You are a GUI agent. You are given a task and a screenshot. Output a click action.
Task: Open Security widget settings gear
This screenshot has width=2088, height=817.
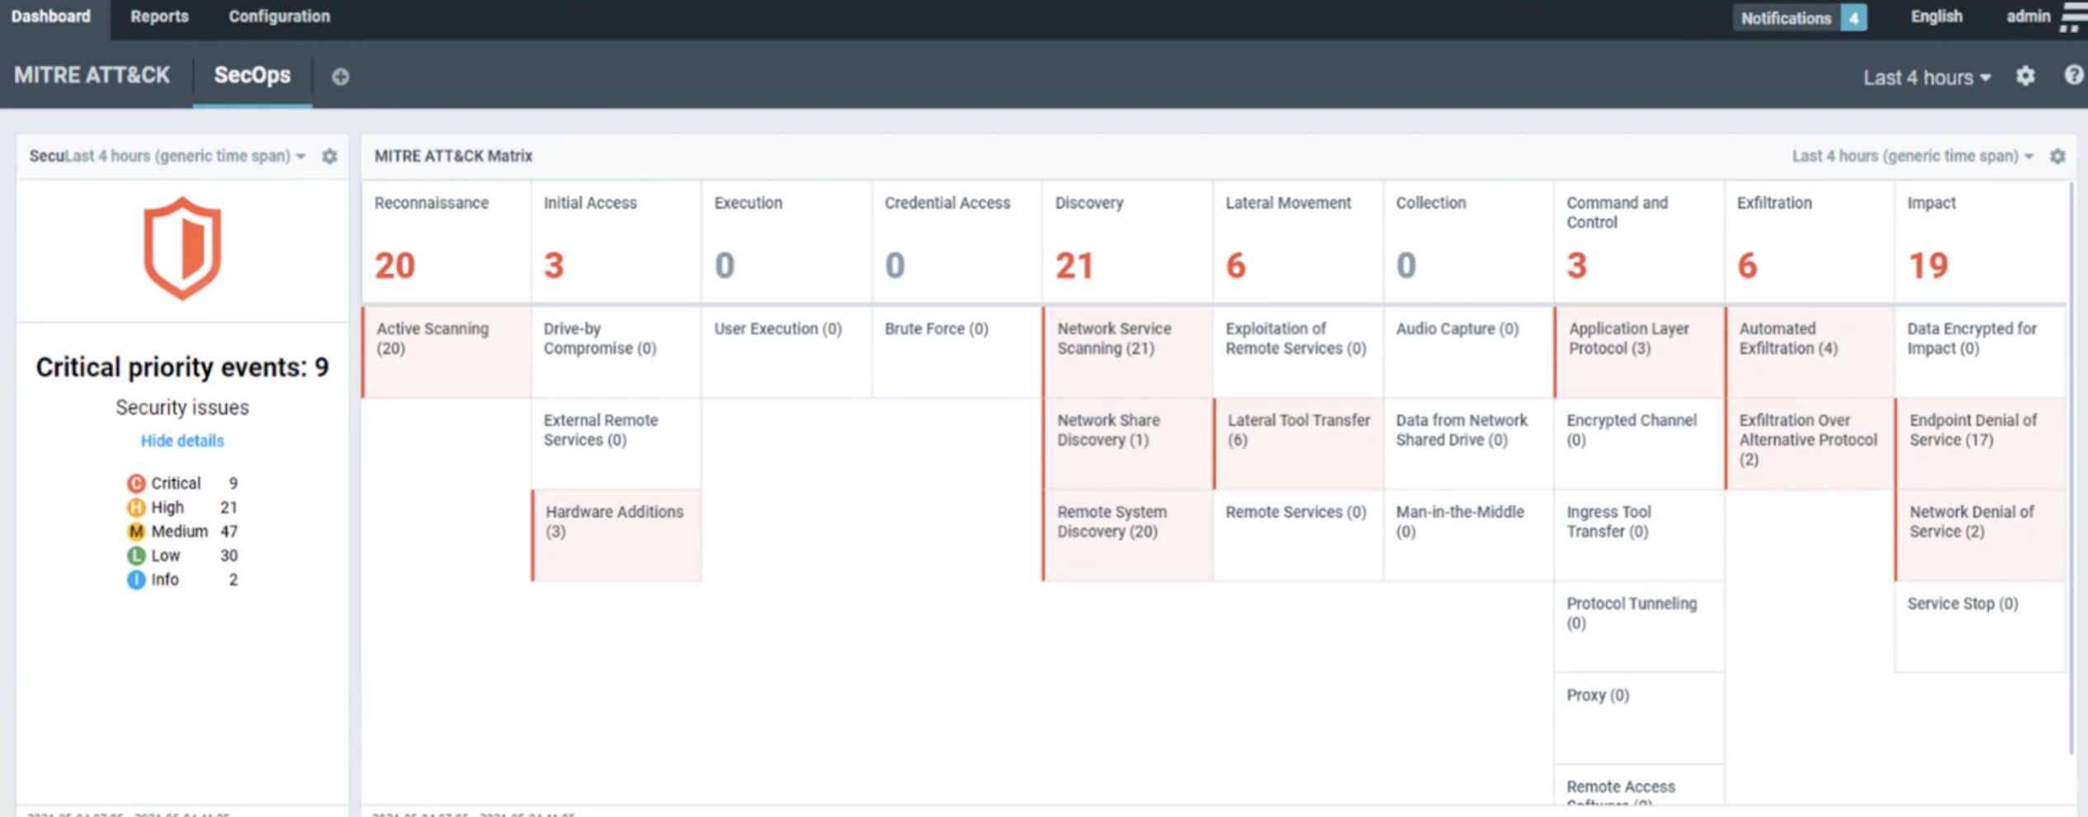pyautogui.click(x=329, y=156)
